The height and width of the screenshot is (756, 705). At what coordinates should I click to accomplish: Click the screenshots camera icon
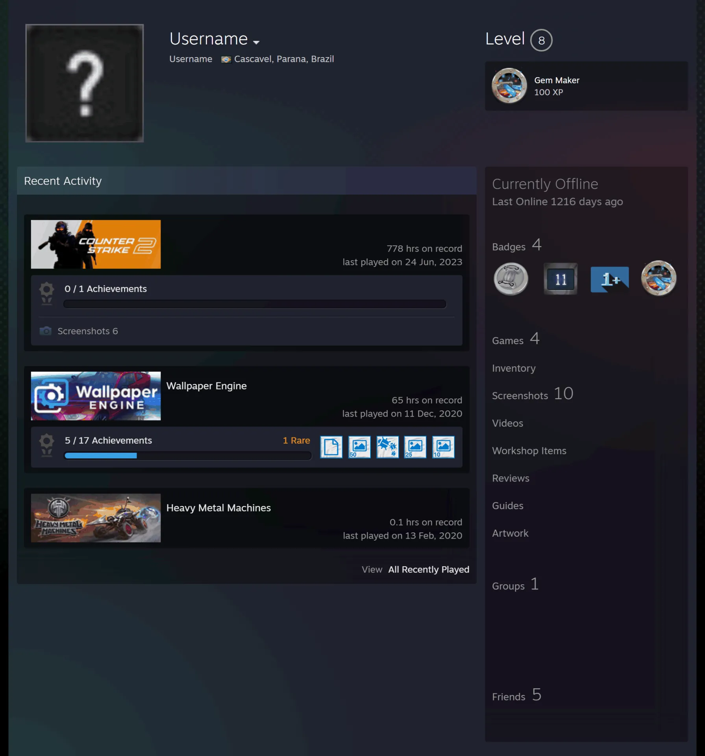[x=46, y=331]
